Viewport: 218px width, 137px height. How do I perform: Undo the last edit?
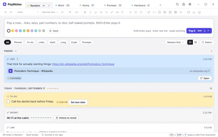pyautogui.click(x=6, y=12)
